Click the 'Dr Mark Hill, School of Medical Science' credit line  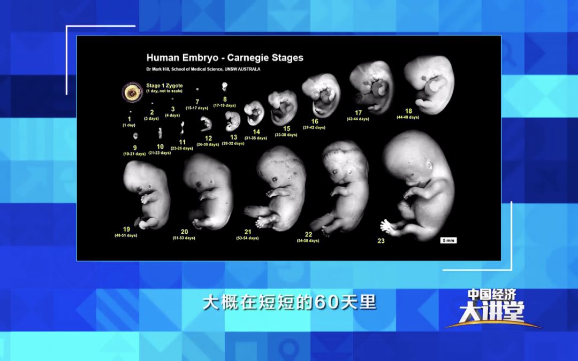(203, 69)
